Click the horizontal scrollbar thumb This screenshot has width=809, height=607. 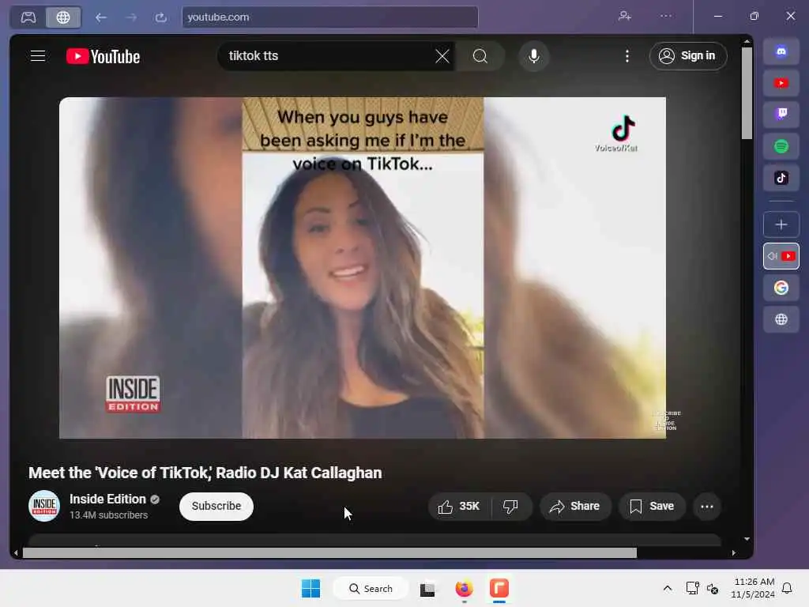(329, 552)
